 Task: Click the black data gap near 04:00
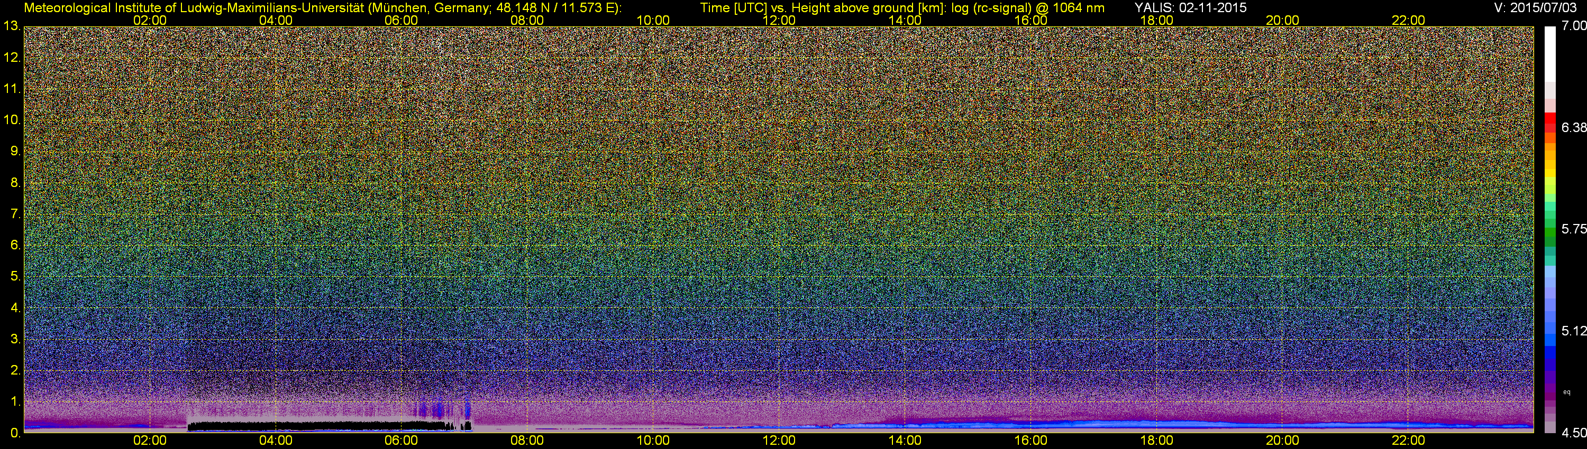277,425
